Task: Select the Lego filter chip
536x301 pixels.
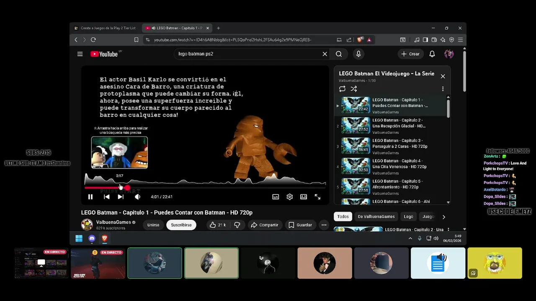Action: (408, 217)
